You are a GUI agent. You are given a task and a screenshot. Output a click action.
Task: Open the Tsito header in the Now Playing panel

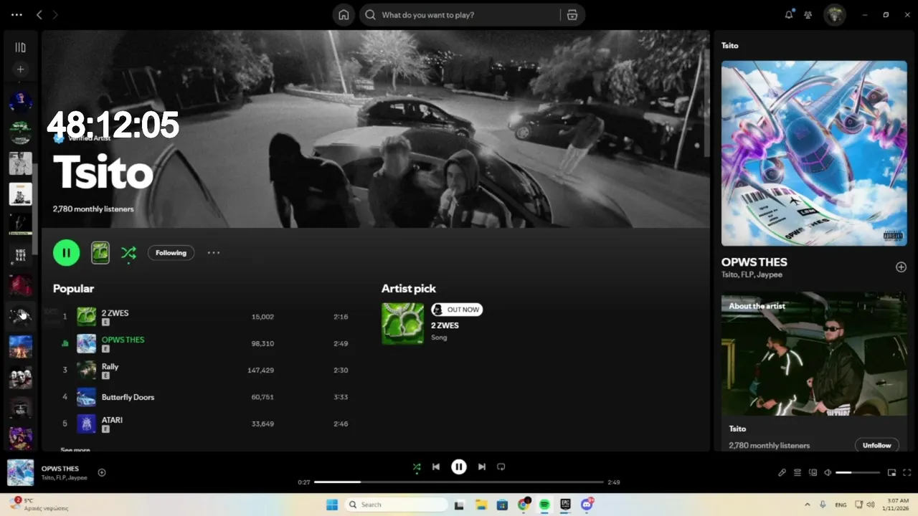coord(729,45)
